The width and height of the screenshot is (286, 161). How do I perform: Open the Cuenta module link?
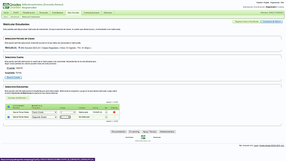[x=281, y=7]
